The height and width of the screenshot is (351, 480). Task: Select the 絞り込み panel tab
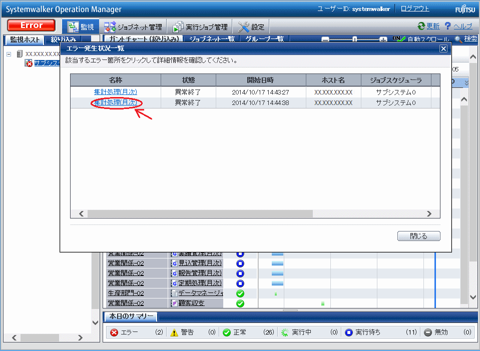pyautogui.click(x=64, y=39)
